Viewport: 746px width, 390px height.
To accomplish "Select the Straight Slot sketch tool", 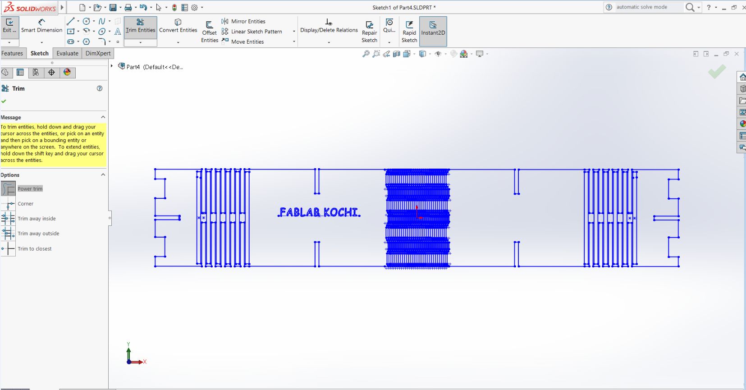I will click(71, 41).
